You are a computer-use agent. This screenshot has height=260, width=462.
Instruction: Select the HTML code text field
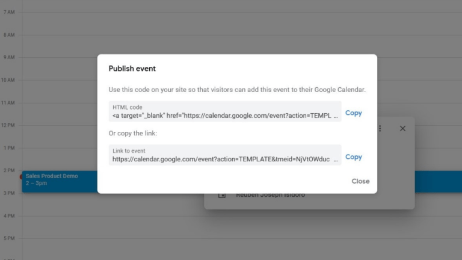coord(225,111)
